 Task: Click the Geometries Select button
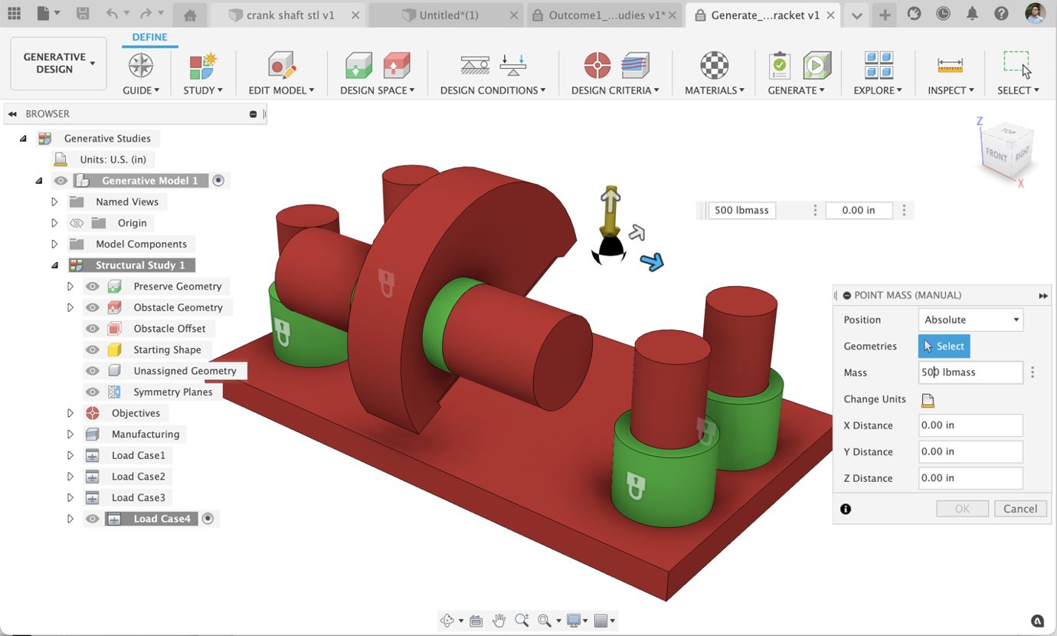click(944, 346)
